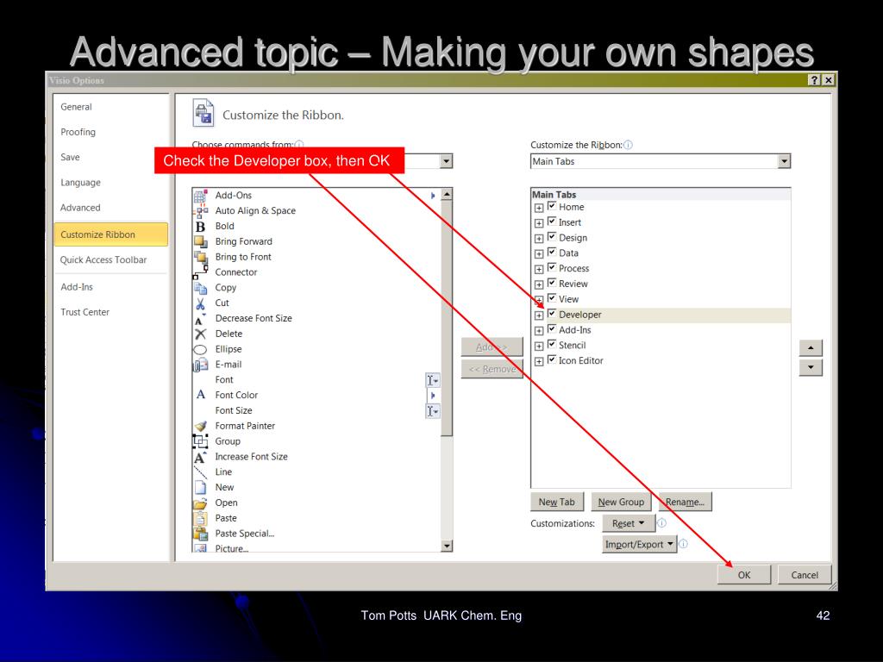Select the Paste clipboard icon

[x=200, y=518]
